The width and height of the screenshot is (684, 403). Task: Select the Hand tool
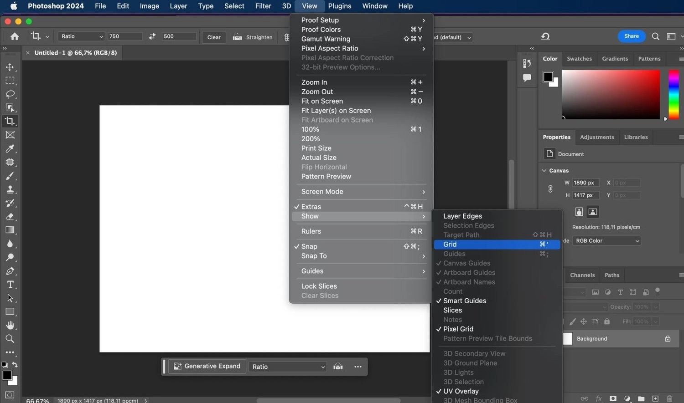coord(10,325)
